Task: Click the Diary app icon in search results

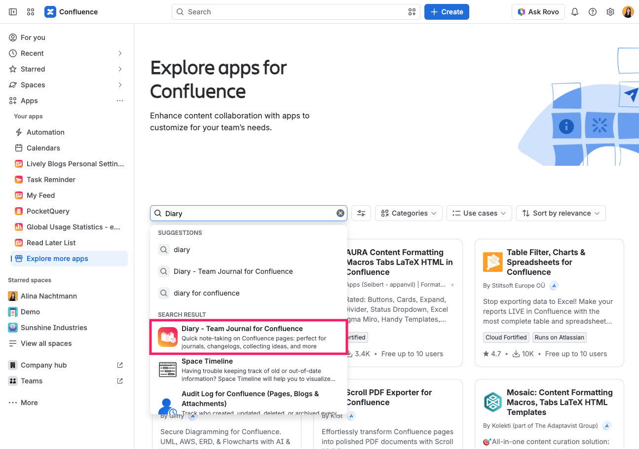Action: pos(167,337)
